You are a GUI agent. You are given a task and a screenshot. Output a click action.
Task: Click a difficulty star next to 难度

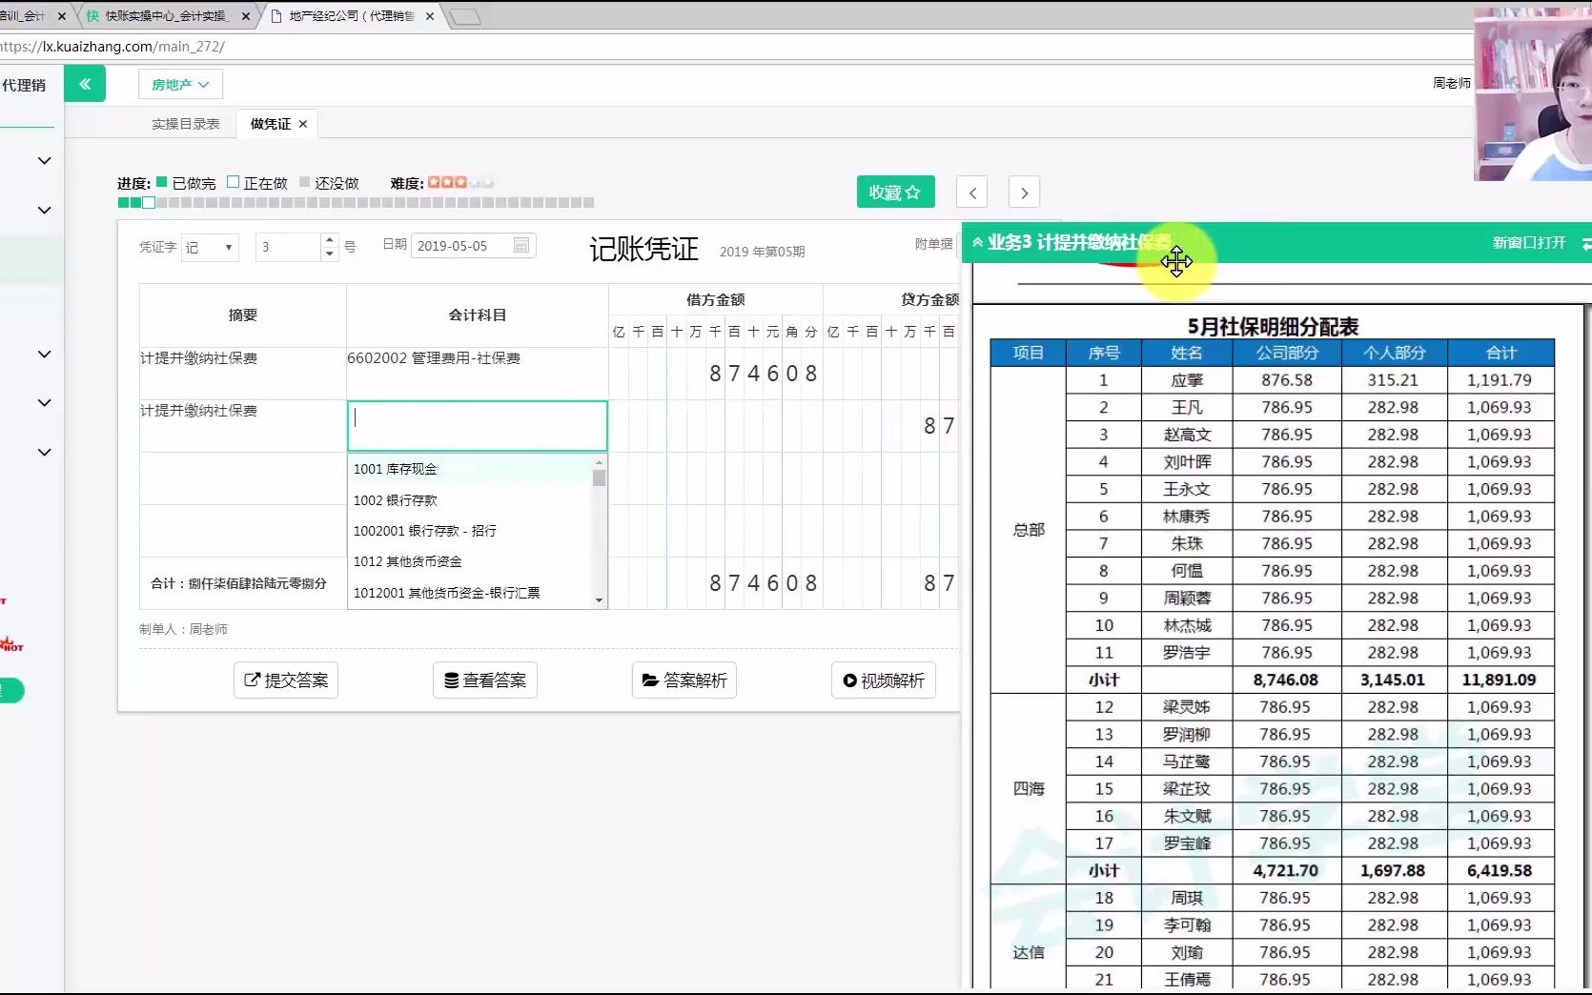point(440,182)
